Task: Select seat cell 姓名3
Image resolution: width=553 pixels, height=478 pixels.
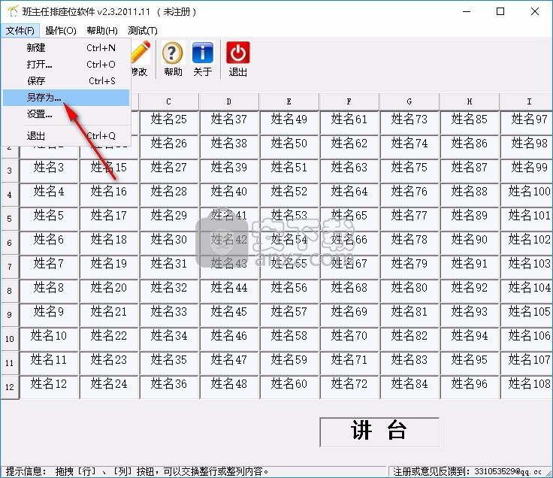Action: pyautogui.click(x=49, y=171)
